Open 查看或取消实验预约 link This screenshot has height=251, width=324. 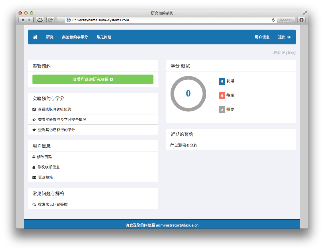click(54, 109)
